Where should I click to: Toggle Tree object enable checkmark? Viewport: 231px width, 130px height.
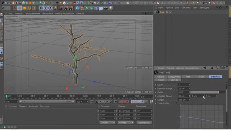tap(170, 12)
